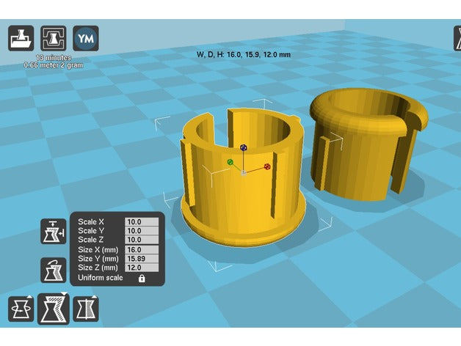Toggle the Uniform scale lock

pos(142,278)
